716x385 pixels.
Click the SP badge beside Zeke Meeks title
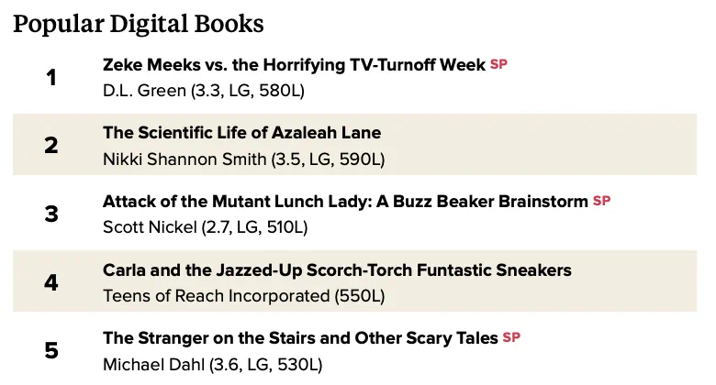[x=498, y=64]
